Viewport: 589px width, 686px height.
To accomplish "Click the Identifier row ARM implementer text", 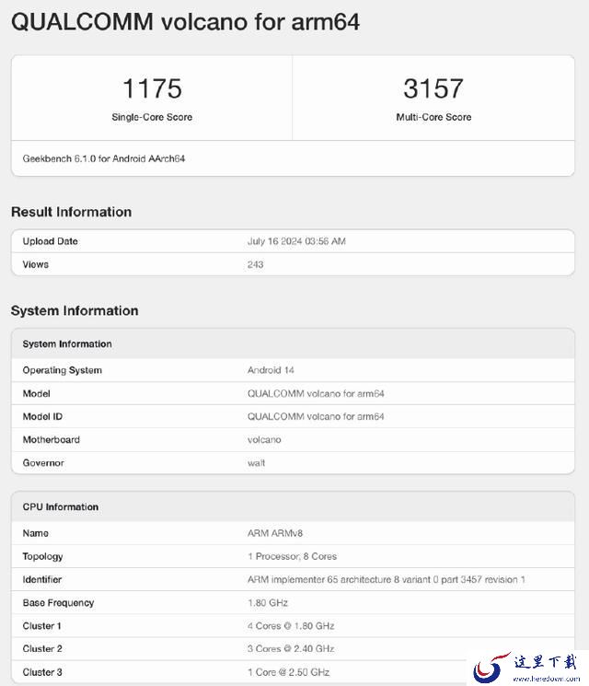I will click(x=387, y=579).
